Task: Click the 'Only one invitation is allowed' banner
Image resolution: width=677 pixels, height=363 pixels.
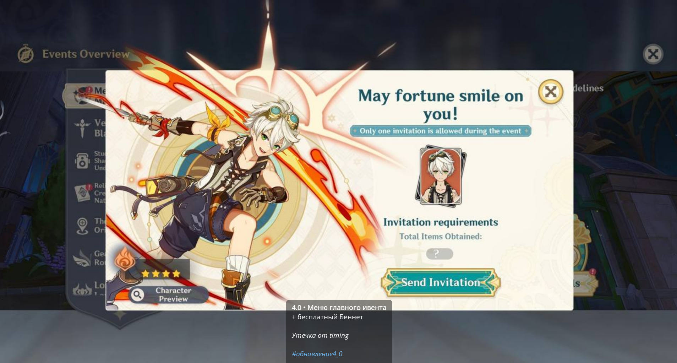Action: (441, 131)
